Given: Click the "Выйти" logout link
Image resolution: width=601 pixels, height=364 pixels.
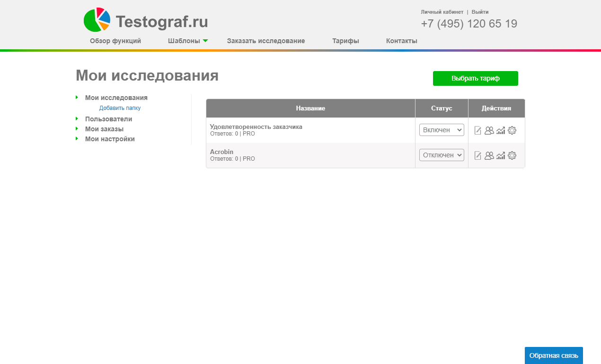Looking at the screenshot, I should click(x=481, y=11).
